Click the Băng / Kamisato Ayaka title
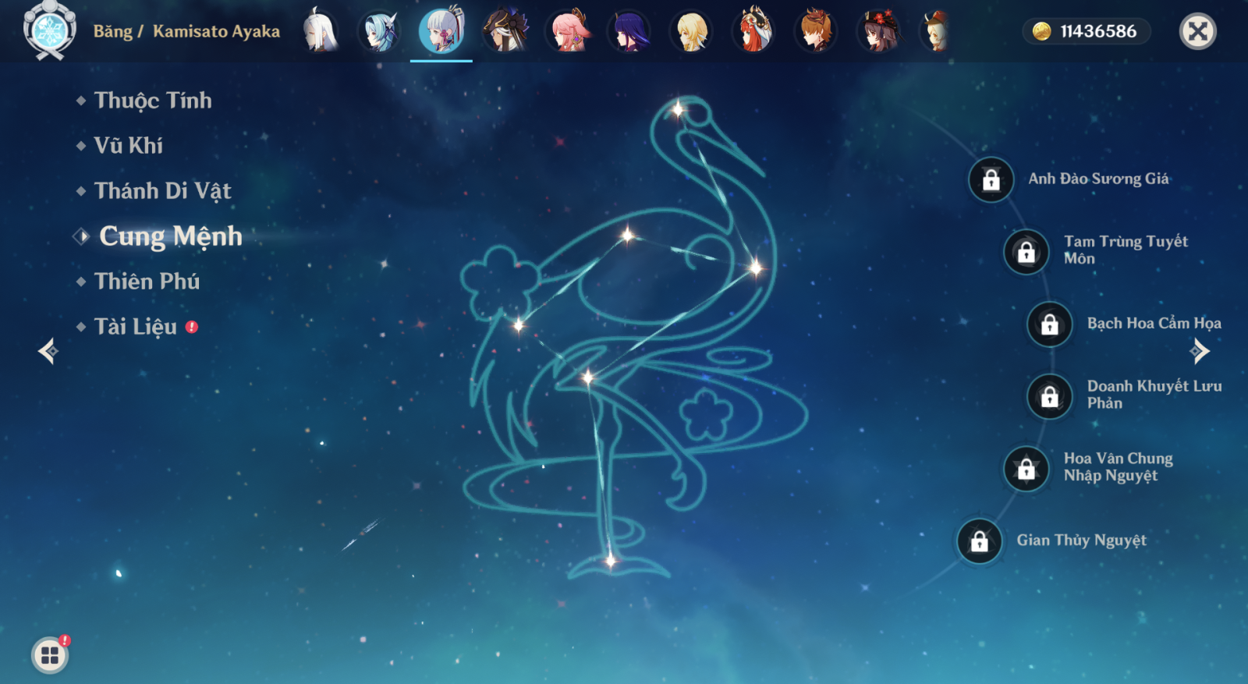 tap(186, 31)
